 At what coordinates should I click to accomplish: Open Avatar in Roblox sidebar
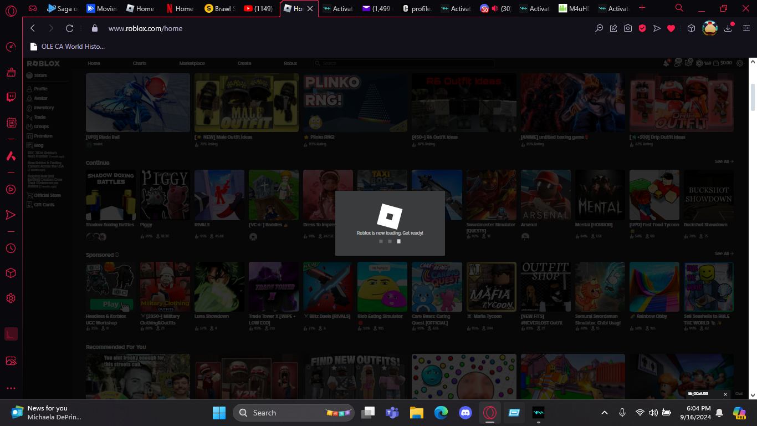40,98
